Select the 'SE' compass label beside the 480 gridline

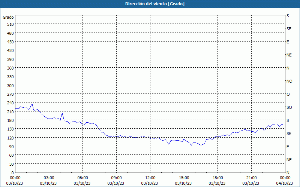point(289,29)
